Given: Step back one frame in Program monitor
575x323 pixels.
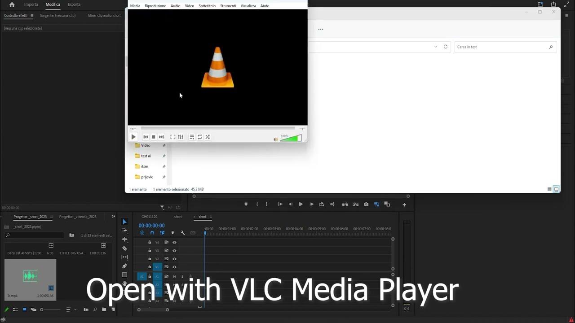Looking at the screenshot, I should [290, 204].
